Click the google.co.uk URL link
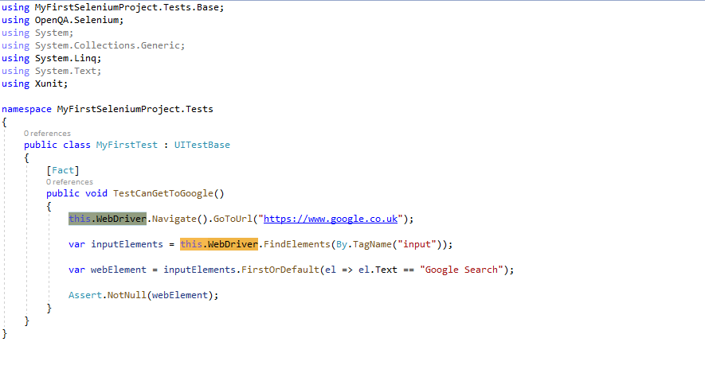705x369 pixels. (x=335, y=219)
